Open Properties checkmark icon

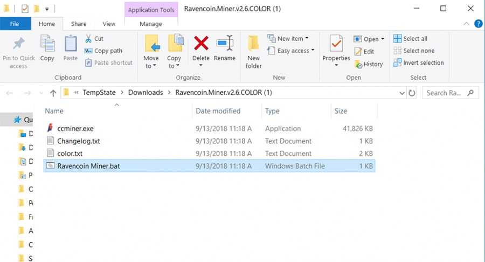pos(336,44)
